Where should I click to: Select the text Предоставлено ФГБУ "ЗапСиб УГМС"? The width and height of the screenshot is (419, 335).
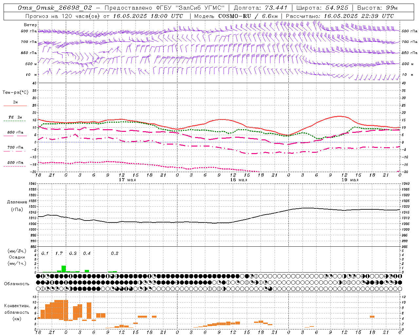[x=165, y=8]
